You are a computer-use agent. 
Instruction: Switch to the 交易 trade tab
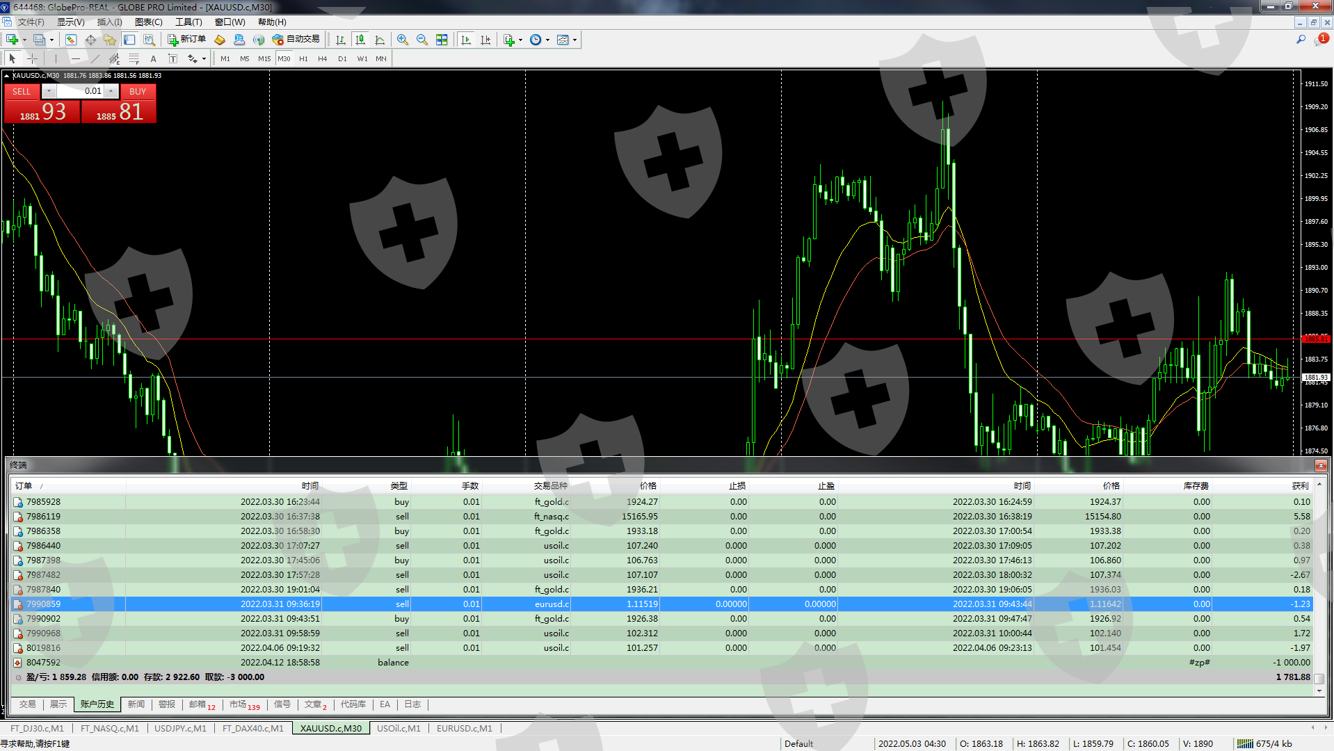point(28,704)
